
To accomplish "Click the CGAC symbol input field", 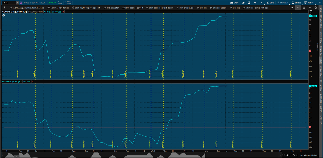I will [x=9, y=3].
